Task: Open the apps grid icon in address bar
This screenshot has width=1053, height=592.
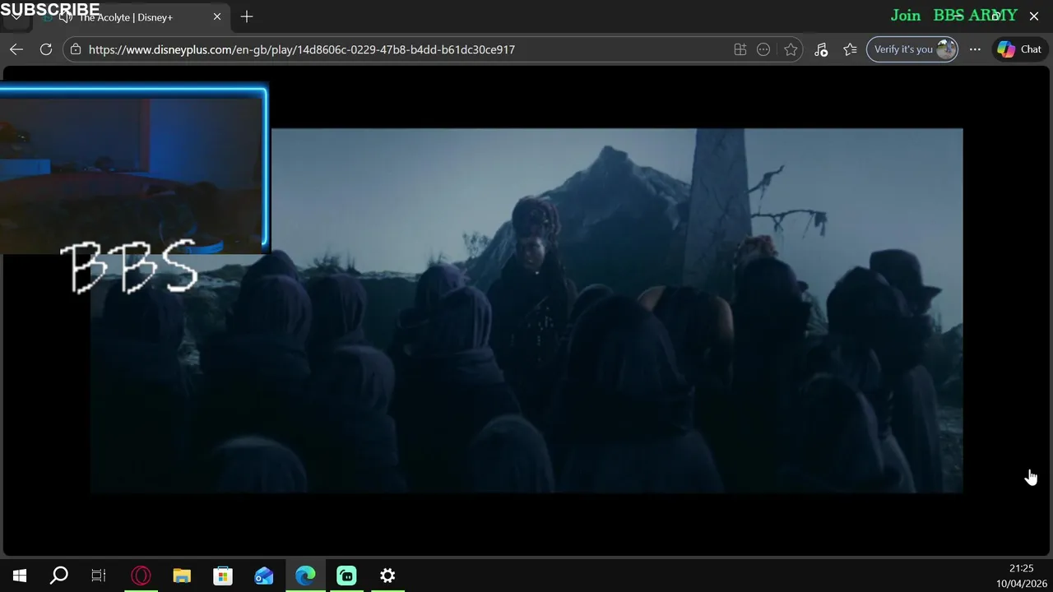Action: (740, 49)
